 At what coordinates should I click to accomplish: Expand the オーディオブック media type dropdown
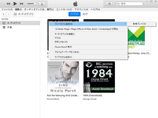click(x=23, y=14)
